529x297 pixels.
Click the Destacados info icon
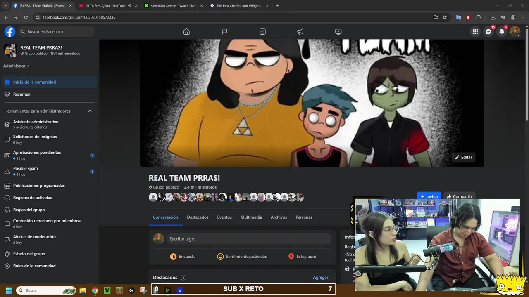183,278
